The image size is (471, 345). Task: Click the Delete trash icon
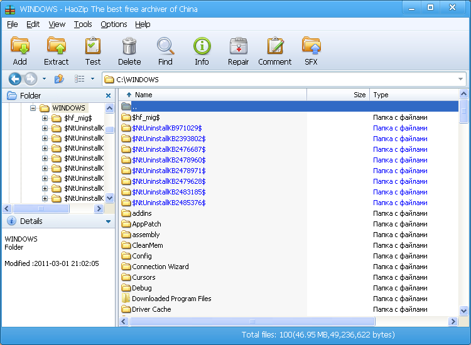pyautogui.click(x=129, y=46)
